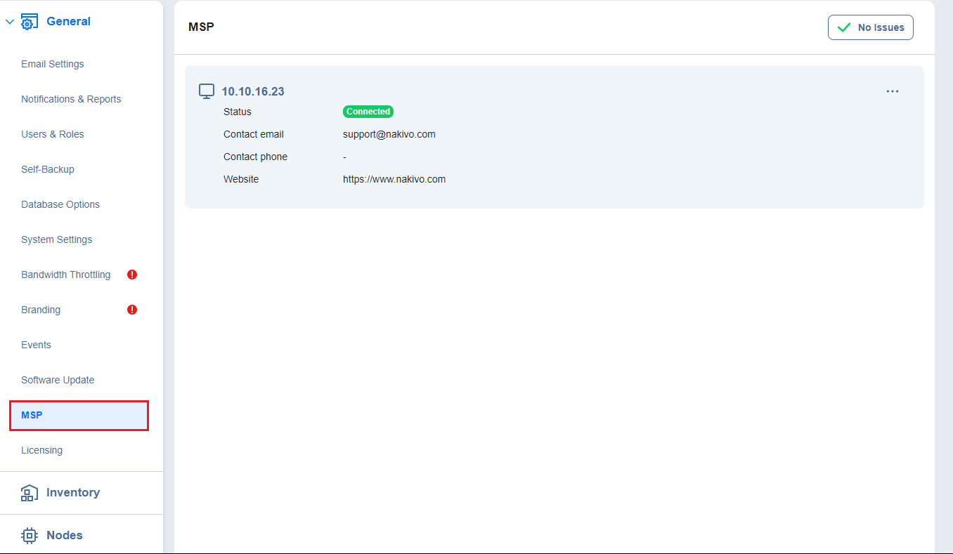This screenshot has width=953, height=554.
Task: Click the Connected status badge
Action: (x=368, y=112)
